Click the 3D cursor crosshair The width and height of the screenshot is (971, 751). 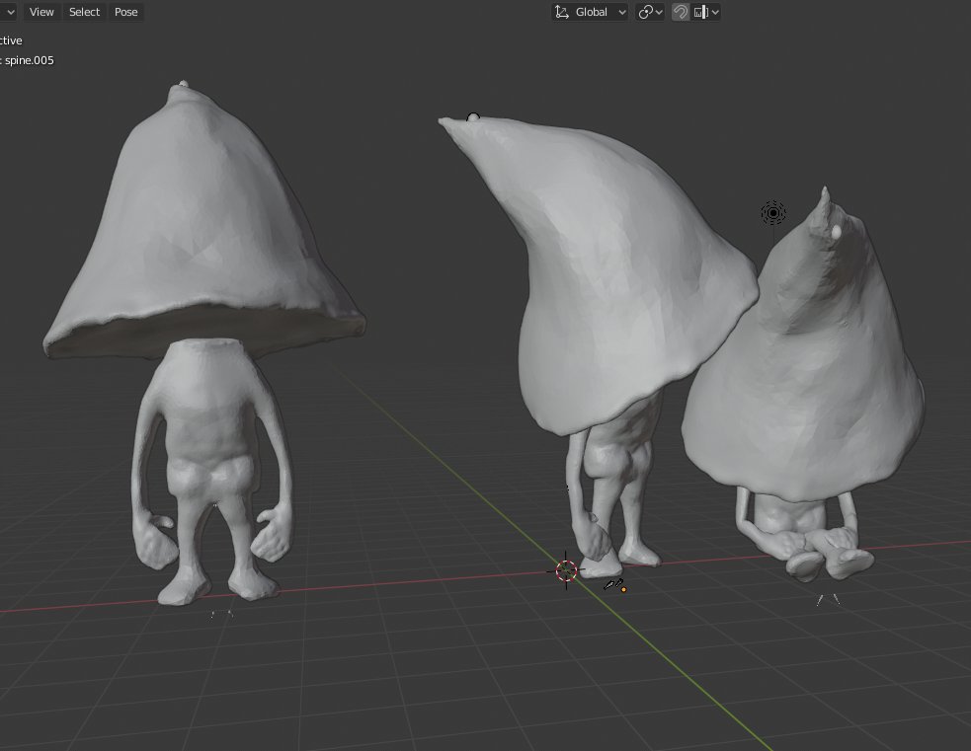click(x=566, y=571)
